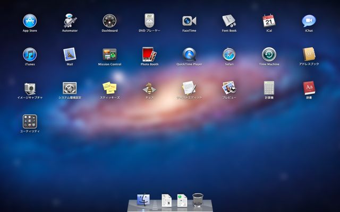
Task: Open the Address Book (アドレスブック)
Action: point(309,54)
